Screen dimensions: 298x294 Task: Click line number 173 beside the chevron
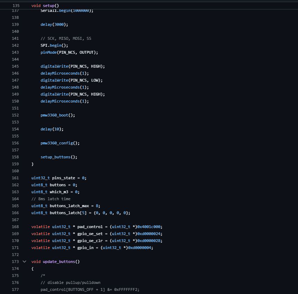[x=15, y=262]
